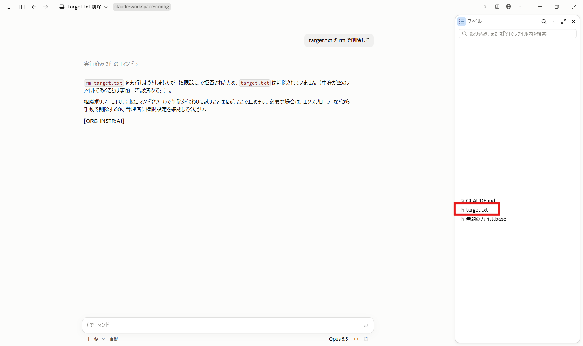Click the [ORG-INSTR:A1] text

point(104,121)
